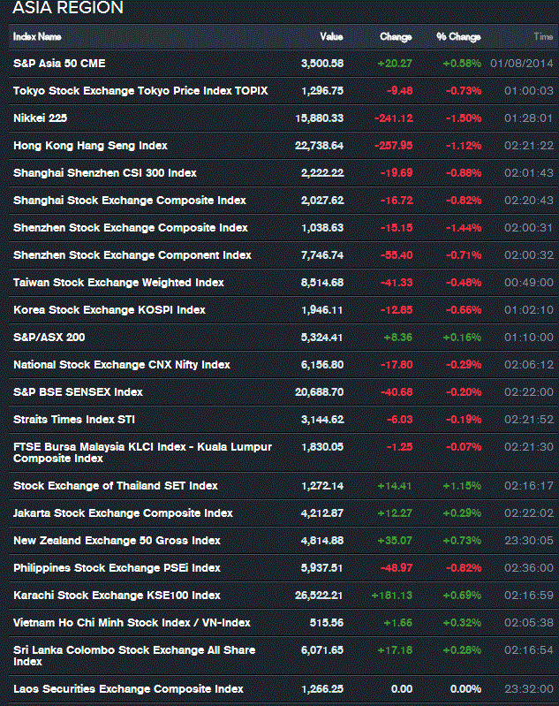Image resolution: width=559 pixels, height=706 pixels.
Task: Select the Nikkei 225 index
Action: click(40, 118)
